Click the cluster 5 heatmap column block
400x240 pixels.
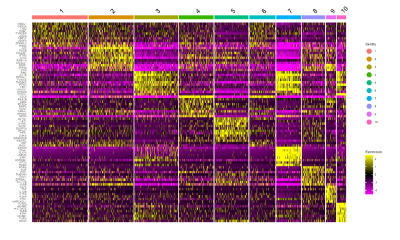pos(232,122)
